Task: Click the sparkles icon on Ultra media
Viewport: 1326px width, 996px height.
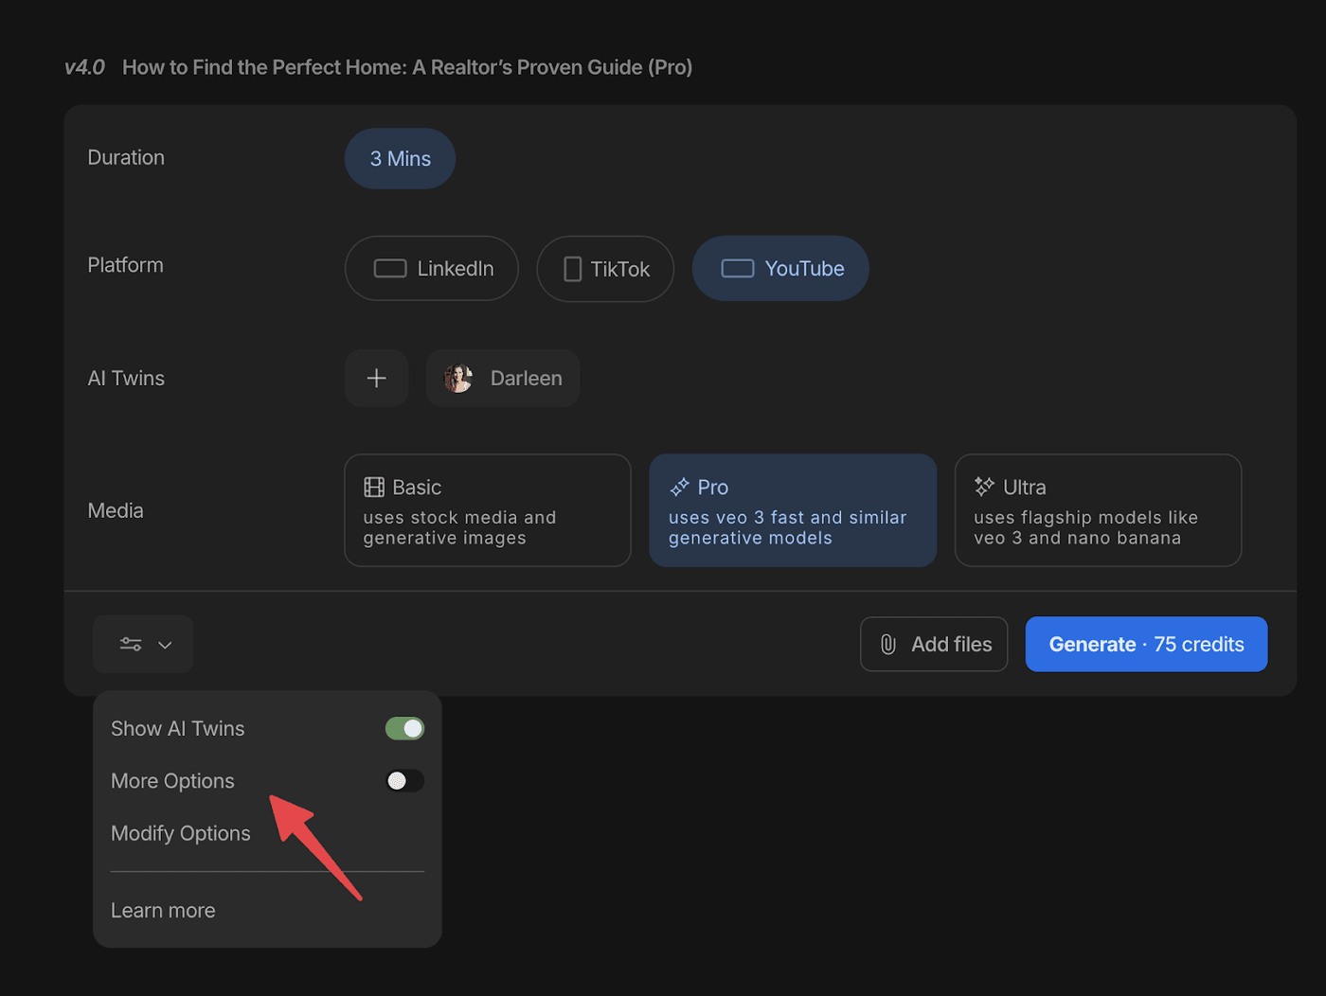Action: [984, 488]
